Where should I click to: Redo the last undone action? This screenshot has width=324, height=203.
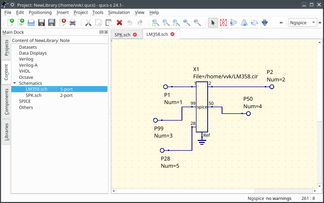tap(140, 23)
